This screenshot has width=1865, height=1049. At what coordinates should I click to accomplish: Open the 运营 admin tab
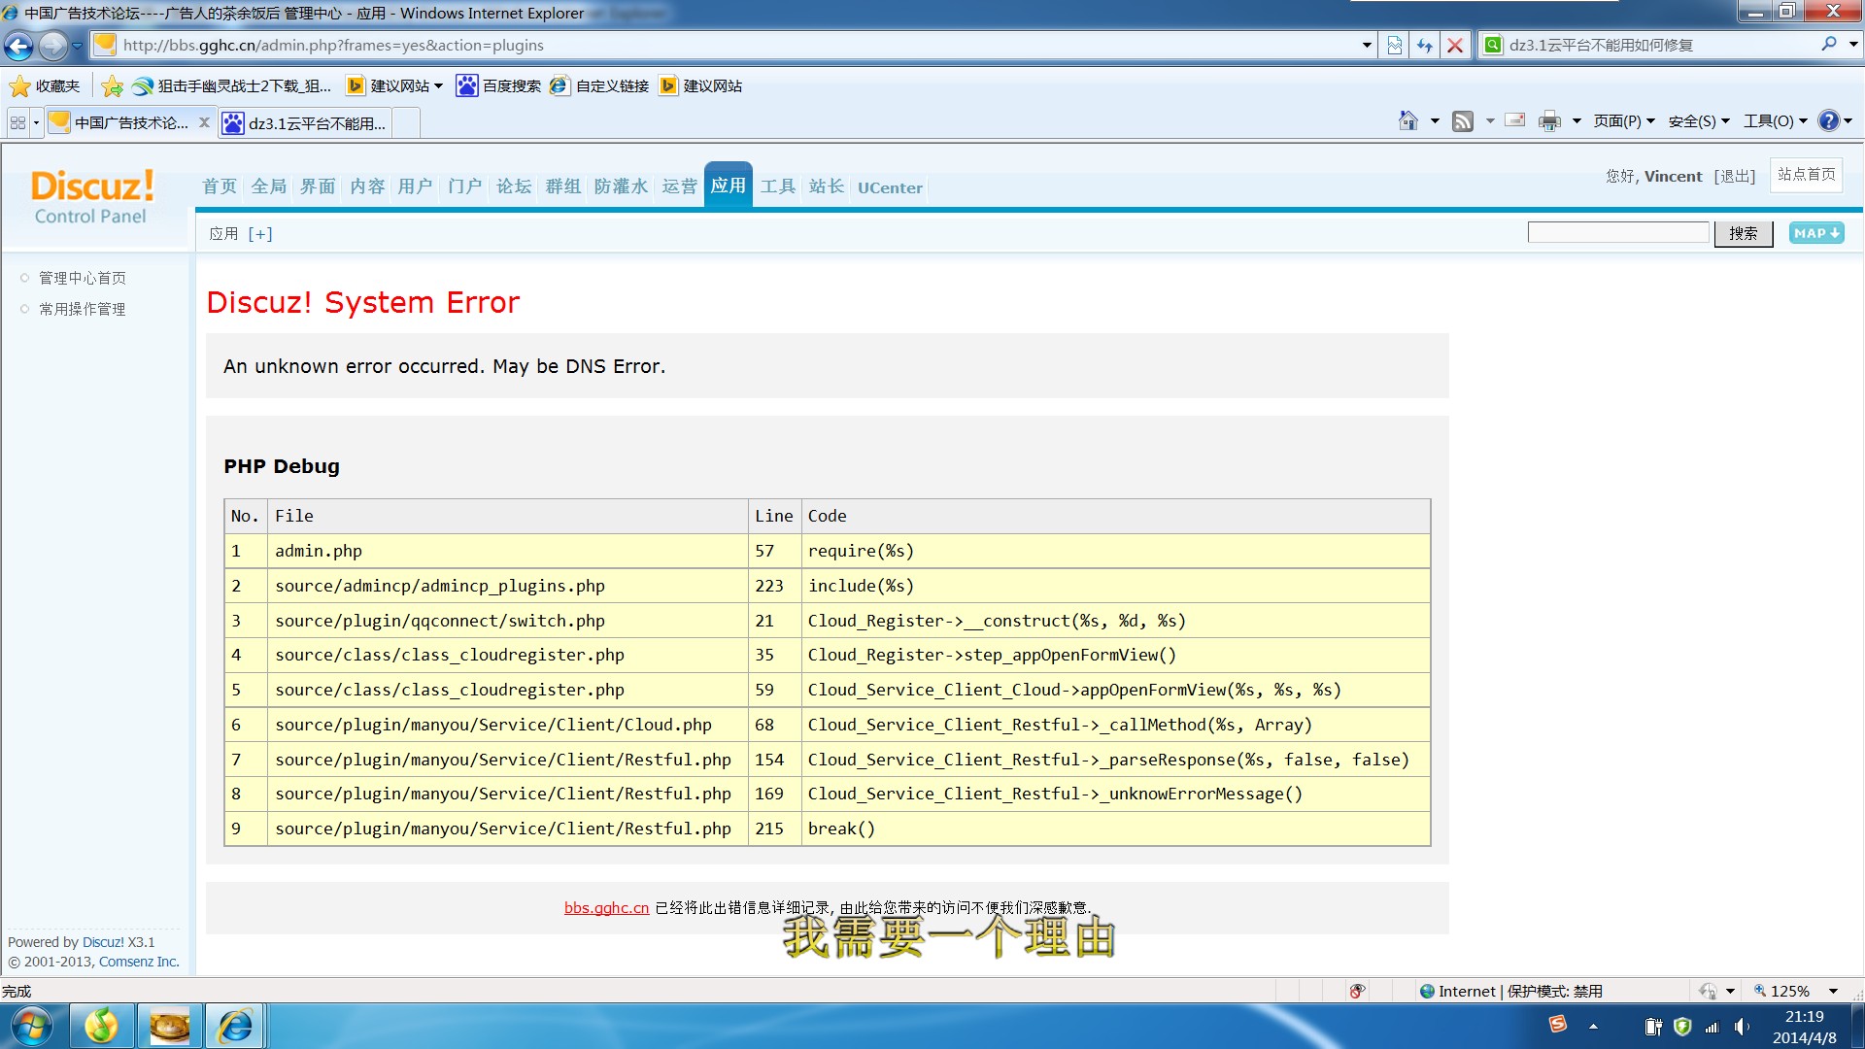(680, 186)
